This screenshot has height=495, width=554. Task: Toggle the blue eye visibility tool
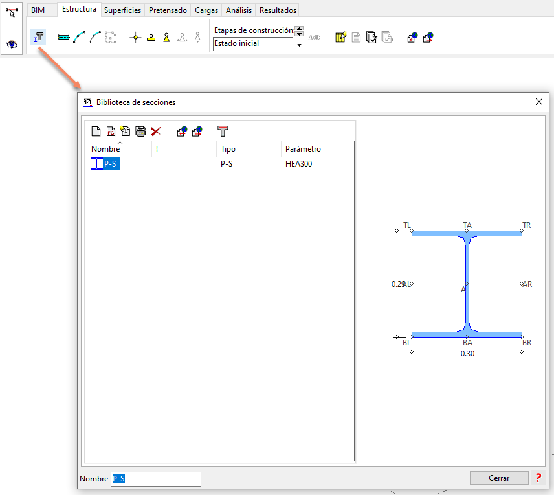point(12,44)
